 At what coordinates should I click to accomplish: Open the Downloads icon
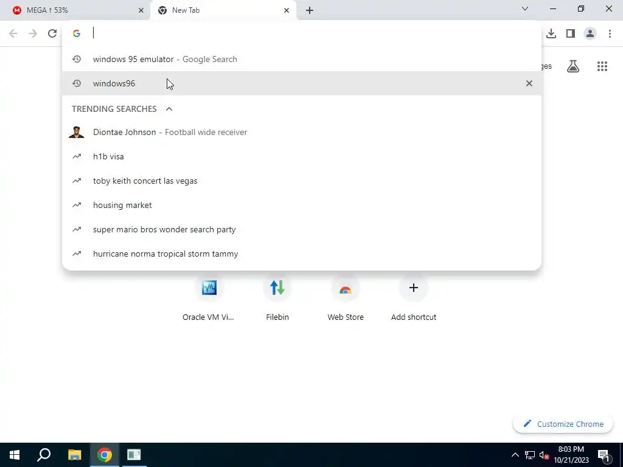tap(551, 33)
